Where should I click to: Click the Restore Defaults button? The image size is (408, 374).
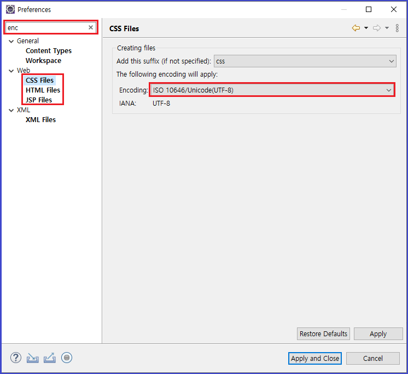click(x=323, y=333)
